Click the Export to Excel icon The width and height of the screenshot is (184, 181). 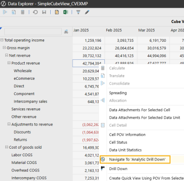[65, 12]
